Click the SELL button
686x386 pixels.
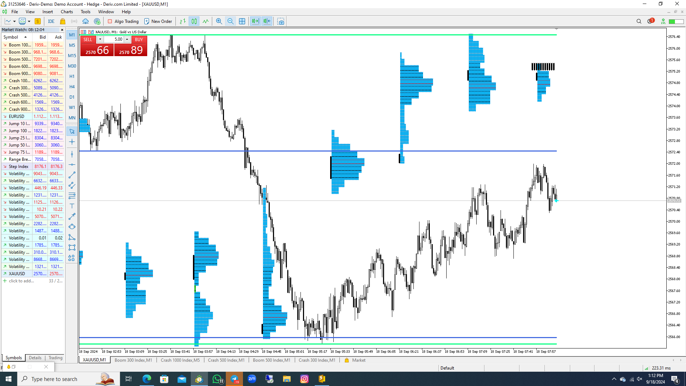88,40
